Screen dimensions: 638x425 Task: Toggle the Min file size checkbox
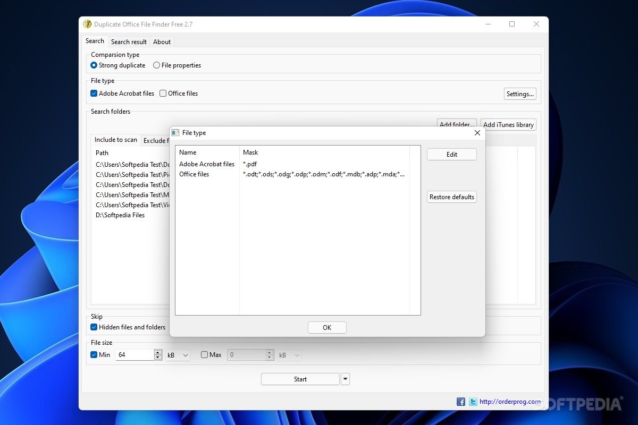[100, 355]
